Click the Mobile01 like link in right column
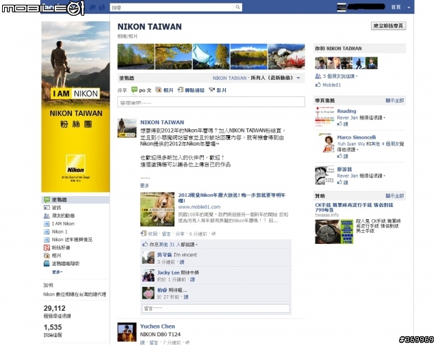This screenshot has height=345, width=438. (331, 85)
